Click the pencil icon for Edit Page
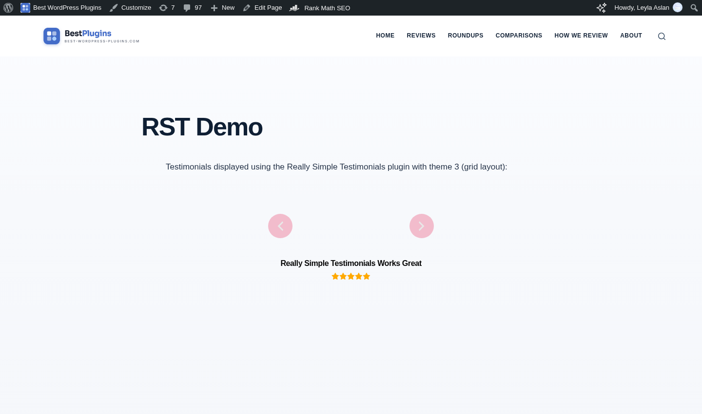The height and width of the screenshot is (414, 702). [x=247, y=8]
